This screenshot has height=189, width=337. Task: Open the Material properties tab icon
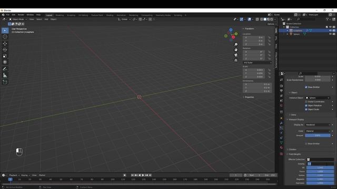281,148
